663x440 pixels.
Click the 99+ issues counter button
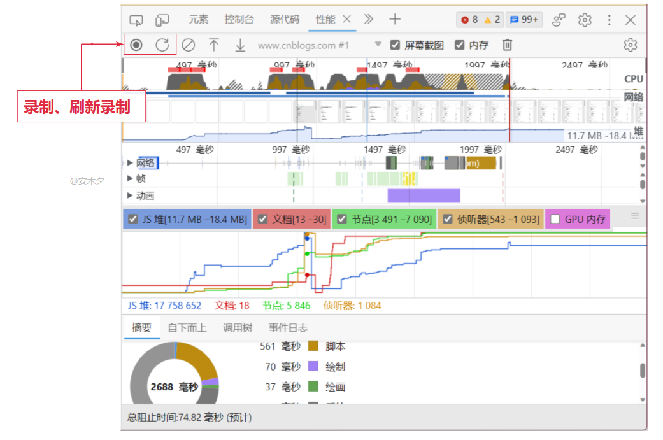524,20
